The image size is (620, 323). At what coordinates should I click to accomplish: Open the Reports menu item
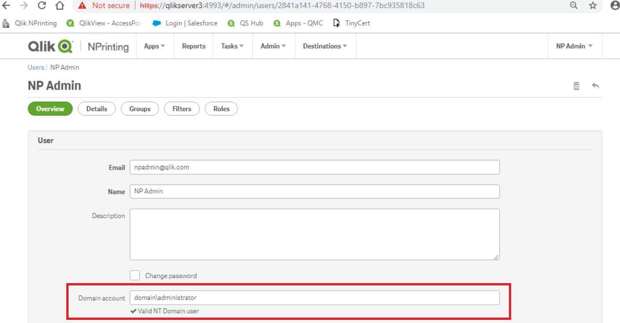click(x=194, y=46)
